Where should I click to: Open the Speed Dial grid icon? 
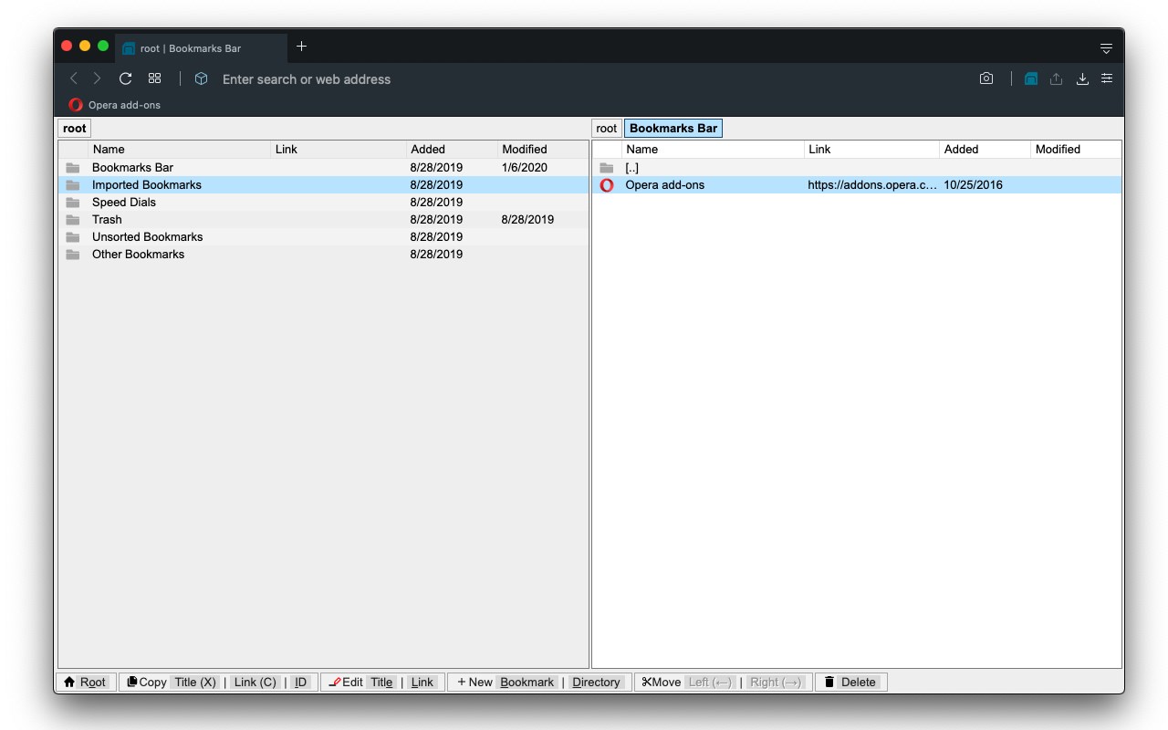pos(155,78)
